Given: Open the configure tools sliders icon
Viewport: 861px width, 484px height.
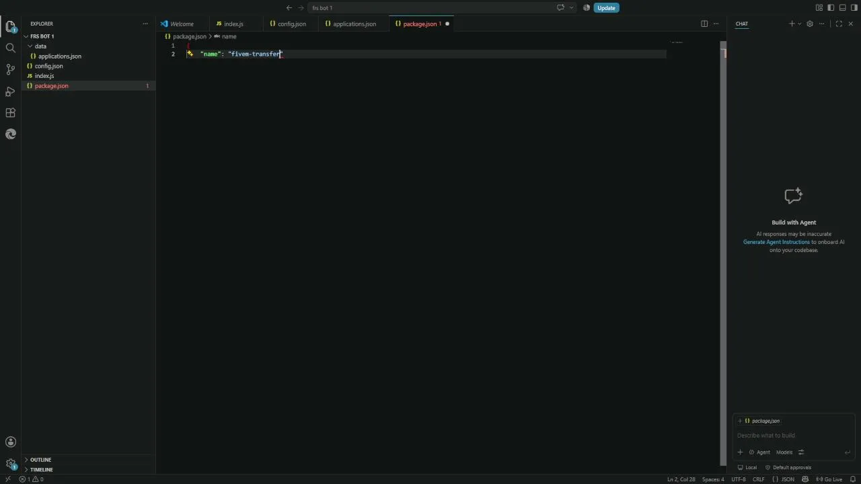Looking at the screenshot, I should [x=801, y=452].
